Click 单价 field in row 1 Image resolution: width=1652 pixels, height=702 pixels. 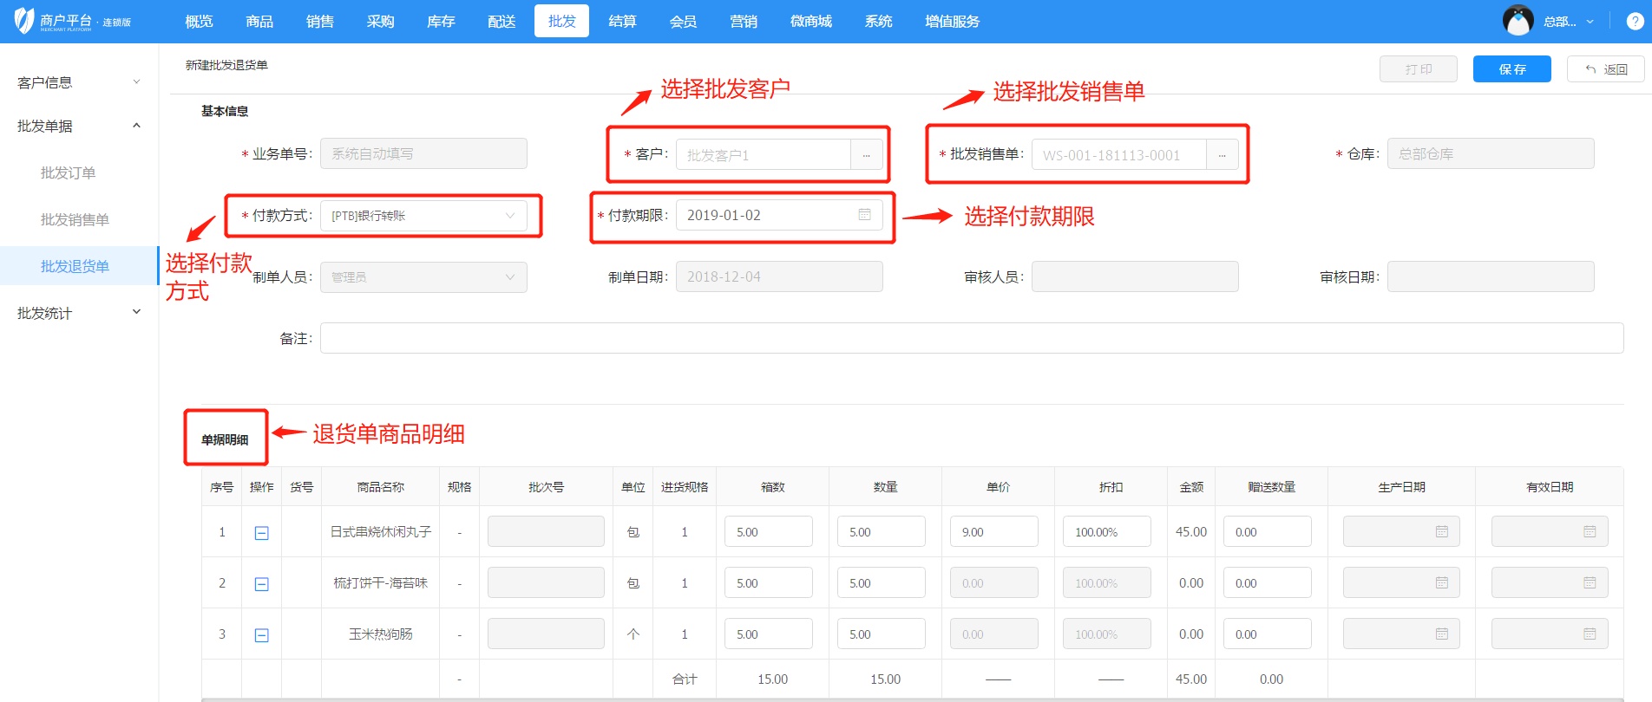(994, 532)
